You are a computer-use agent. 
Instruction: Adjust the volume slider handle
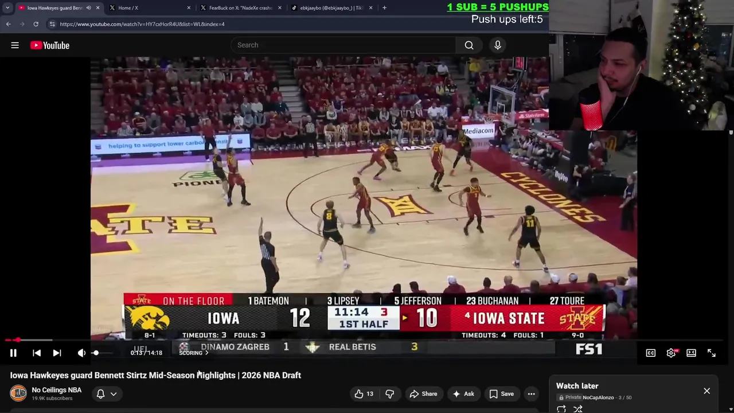[x=96, y=353]
